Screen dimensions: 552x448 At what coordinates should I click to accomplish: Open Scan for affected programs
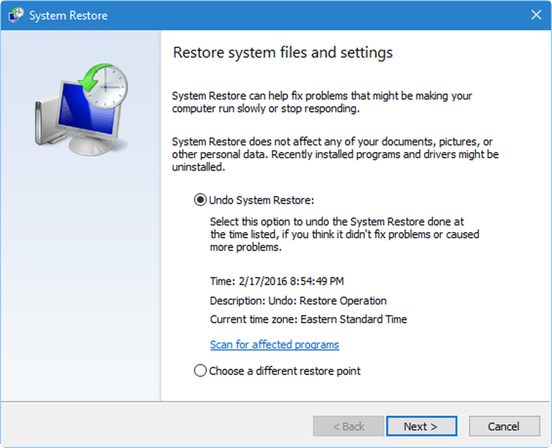click(x=274, y=344)
